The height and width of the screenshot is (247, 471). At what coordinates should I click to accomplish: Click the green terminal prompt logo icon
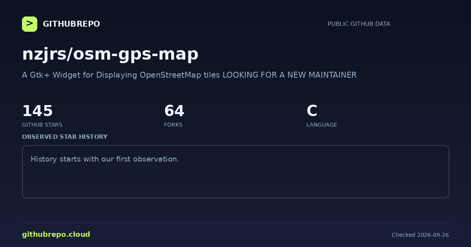[x=29, y=24]
